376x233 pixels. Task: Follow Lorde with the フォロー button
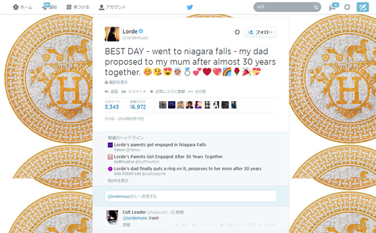click(x=260, y=32)
